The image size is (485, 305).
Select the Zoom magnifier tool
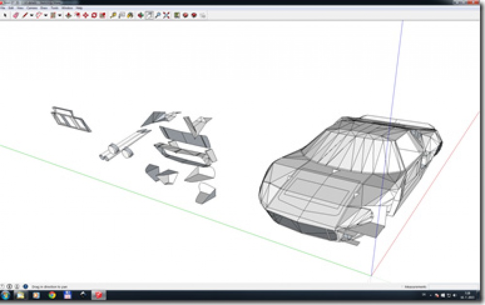pyautogui.click(x=158, y=15)
